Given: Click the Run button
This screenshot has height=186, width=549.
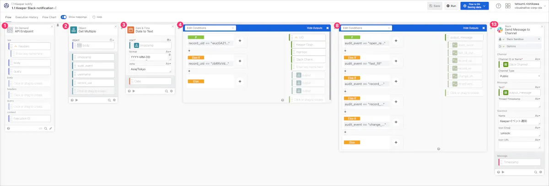Looking at the screenshot, I should (451, 6).
